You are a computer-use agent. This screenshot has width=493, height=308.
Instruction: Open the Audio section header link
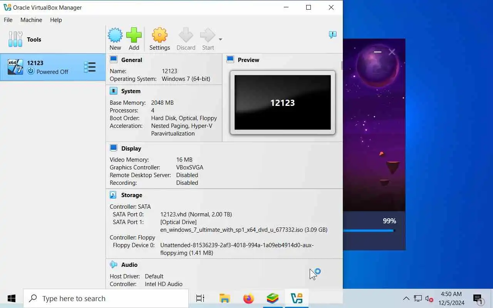coord(129,265)
